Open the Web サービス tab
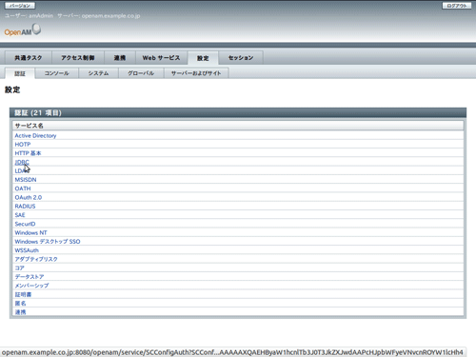Viewport: 476px width, 357px height. point(161,58)
